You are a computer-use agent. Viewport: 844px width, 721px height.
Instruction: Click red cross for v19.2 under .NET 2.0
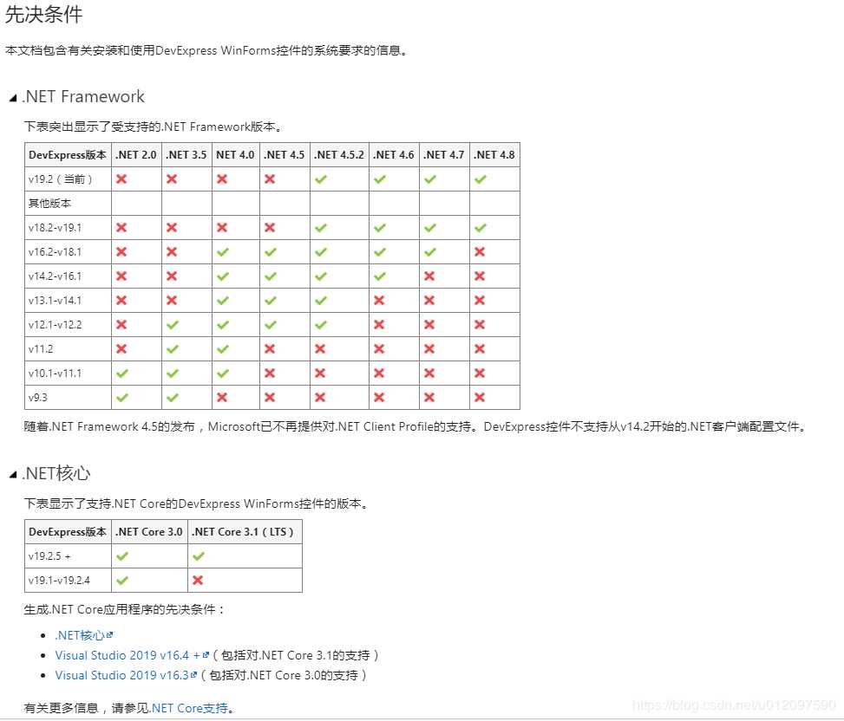(121, 179)
